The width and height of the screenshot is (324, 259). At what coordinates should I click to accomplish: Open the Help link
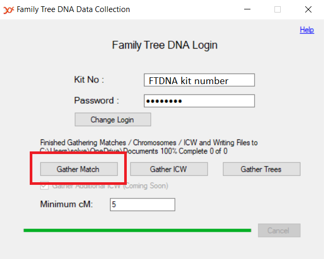click(307, 30)
